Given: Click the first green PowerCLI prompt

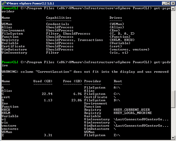Looking at the screenshot, I should (x=10, y=8).
